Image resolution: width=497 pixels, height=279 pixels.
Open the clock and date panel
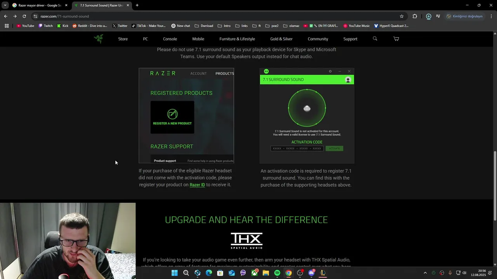[x=478, y=273]
